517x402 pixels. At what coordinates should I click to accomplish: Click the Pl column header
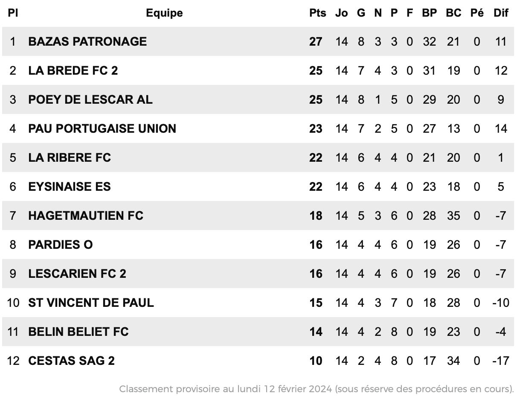click(13, 13)
